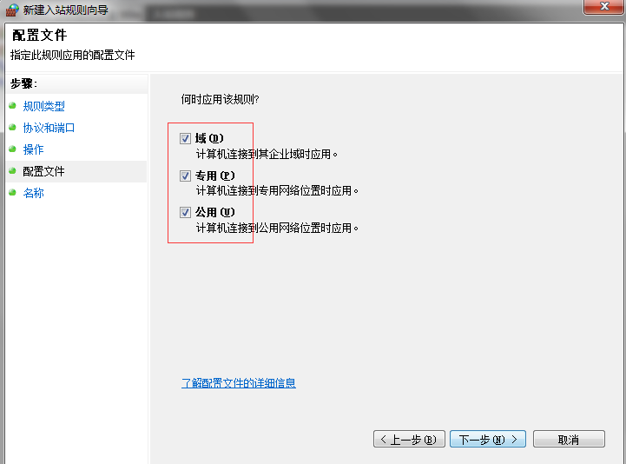Jump to the 名称 step
The width and height of the screenshot is (626, 464).
34,193
